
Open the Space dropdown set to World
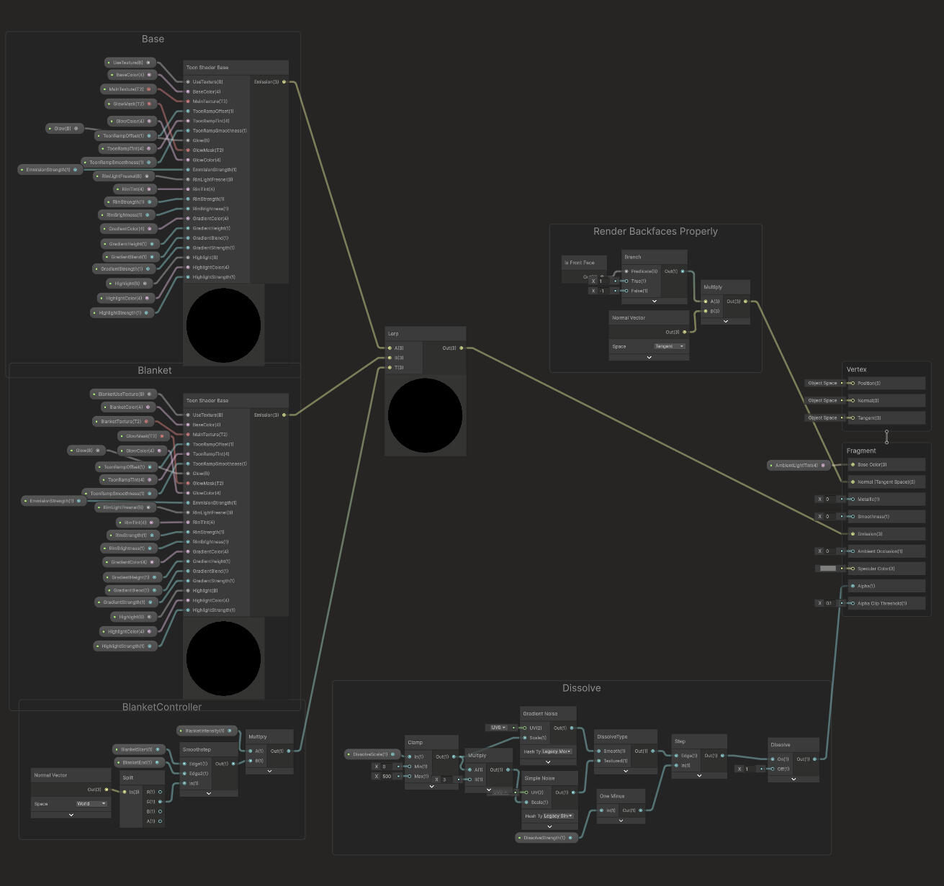point(91,804)
